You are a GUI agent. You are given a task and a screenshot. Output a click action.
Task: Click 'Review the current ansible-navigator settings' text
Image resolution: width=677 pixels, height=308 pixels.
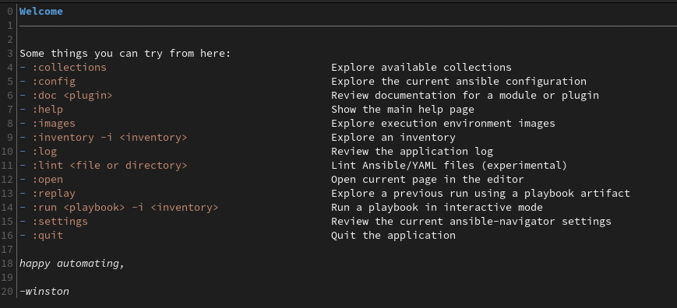coord(471,222)
